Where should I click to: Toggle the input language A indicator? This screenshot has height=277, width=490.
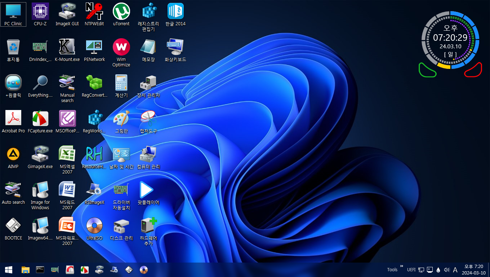coord(455,270)
